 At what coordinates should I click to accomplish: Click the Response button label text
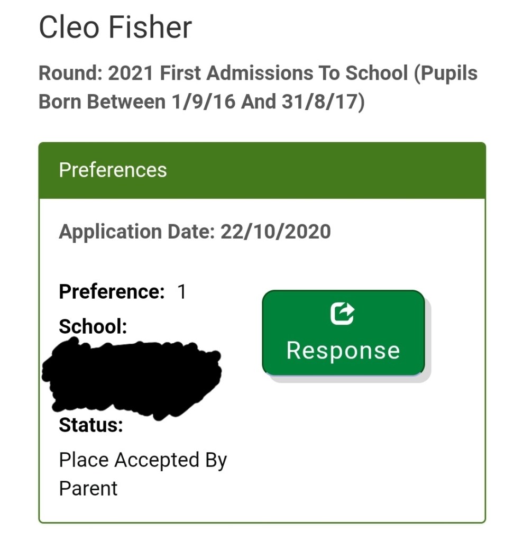(343, 350)
